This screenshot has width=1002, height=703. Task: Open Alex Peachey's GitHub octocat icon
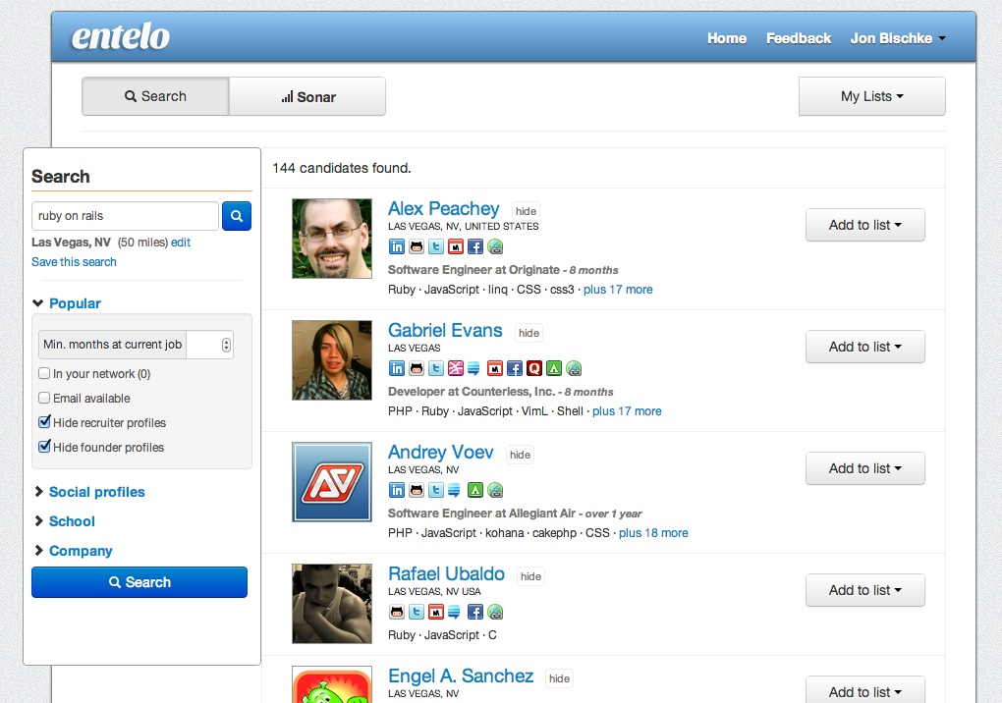point(417,246)
